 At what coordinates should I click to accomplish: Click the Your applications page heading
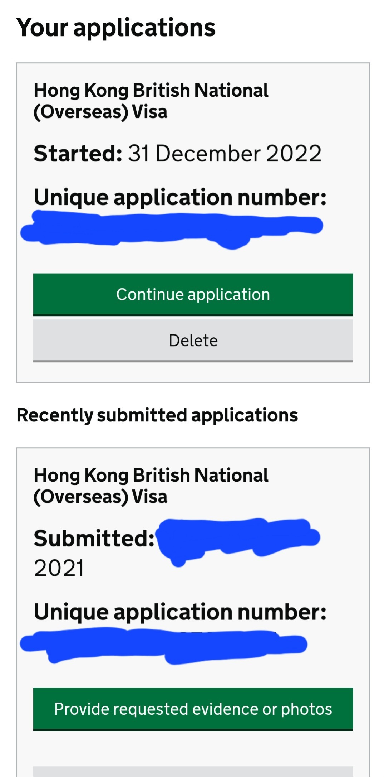(116, 28)
